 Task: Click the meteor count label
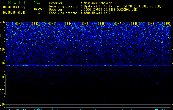pos(39,9)
